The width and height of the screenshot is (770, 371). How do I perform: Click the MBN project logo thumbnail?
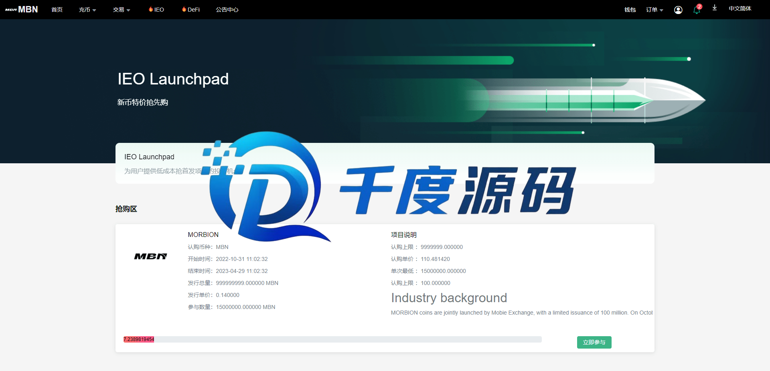coord(150,256)
